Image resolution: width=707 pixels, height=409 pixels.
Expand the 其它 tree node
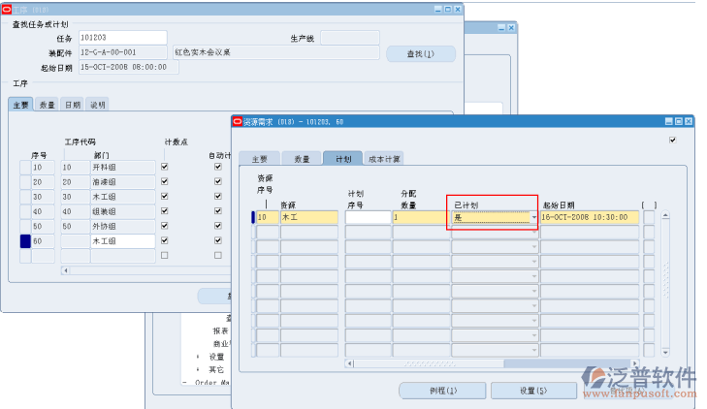tap(199, 369)
